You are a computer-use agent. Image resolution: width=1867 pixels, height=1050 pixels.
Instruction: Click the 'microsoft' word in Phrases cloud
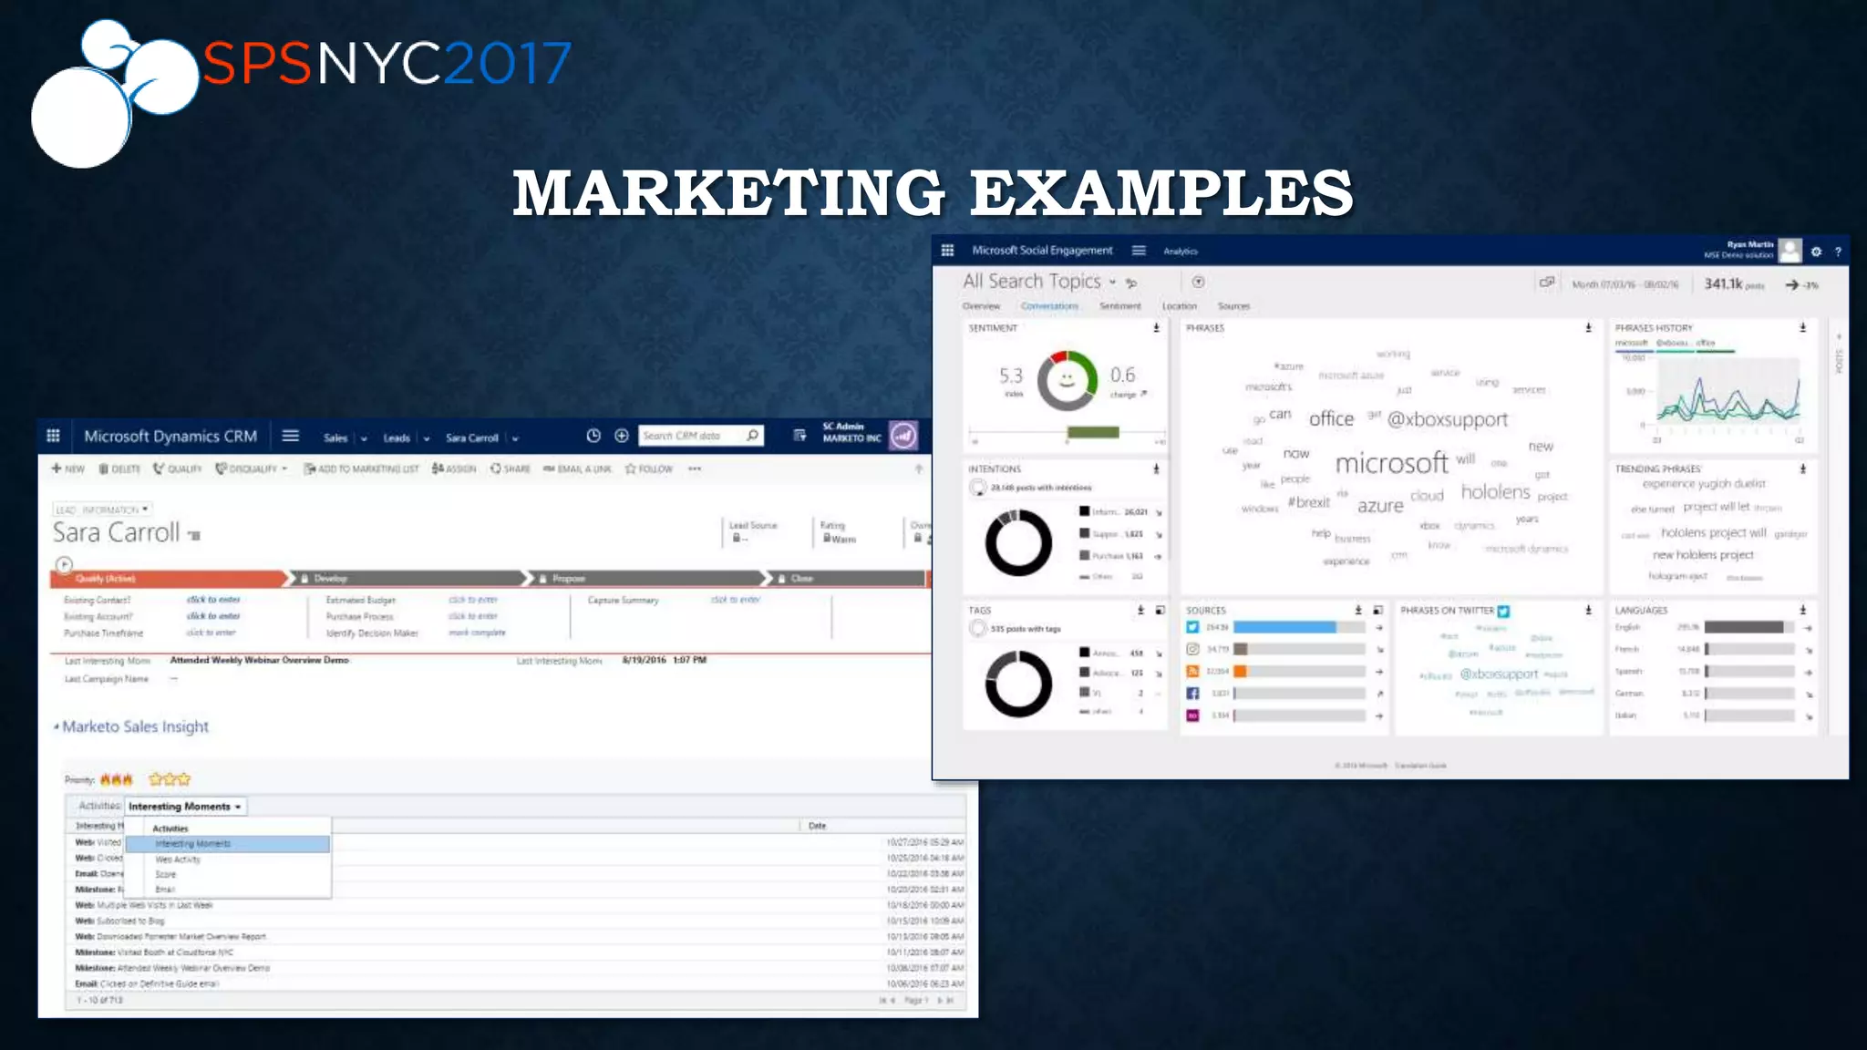[1391, 463]
